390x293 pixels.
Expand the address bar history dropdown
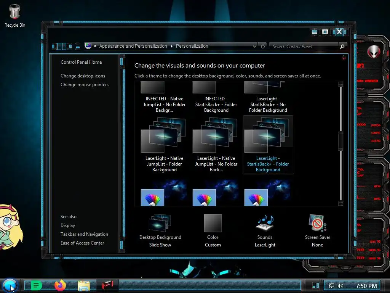254,46
